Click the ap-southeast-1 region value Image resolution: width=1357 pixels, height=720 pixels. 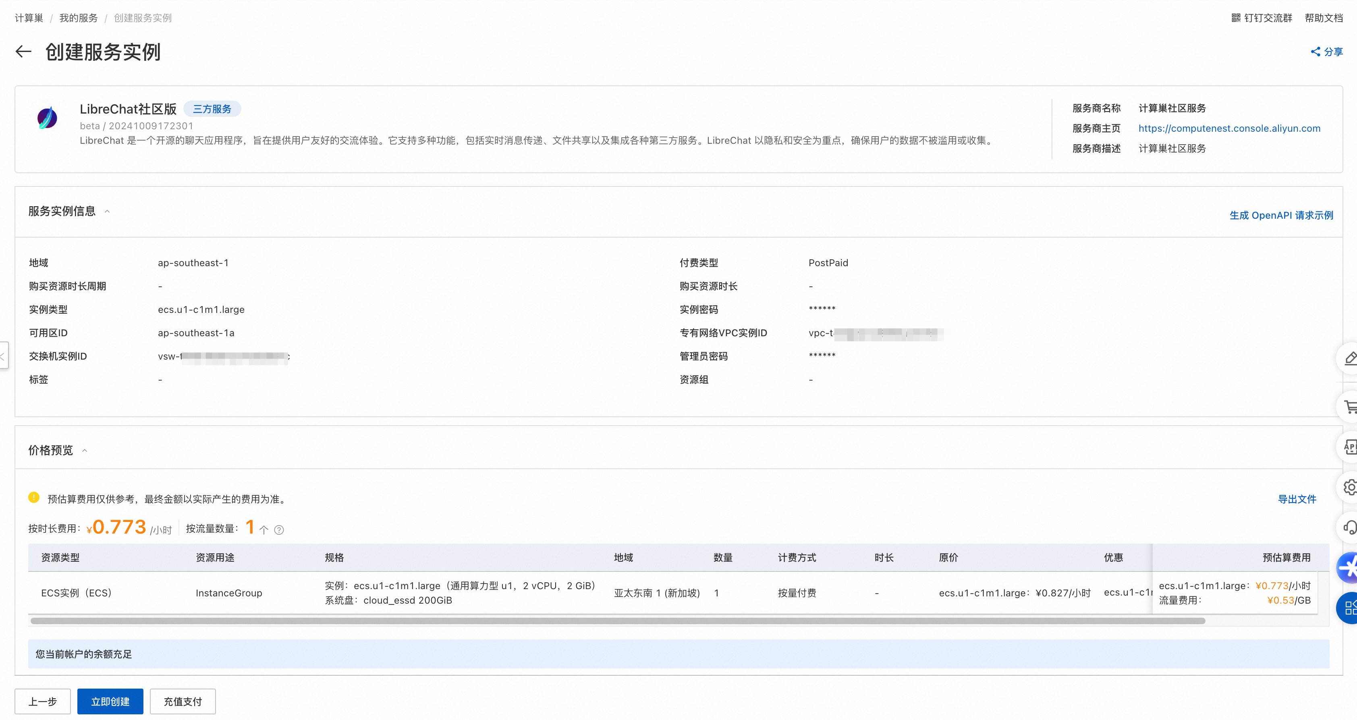pos(193,263)
